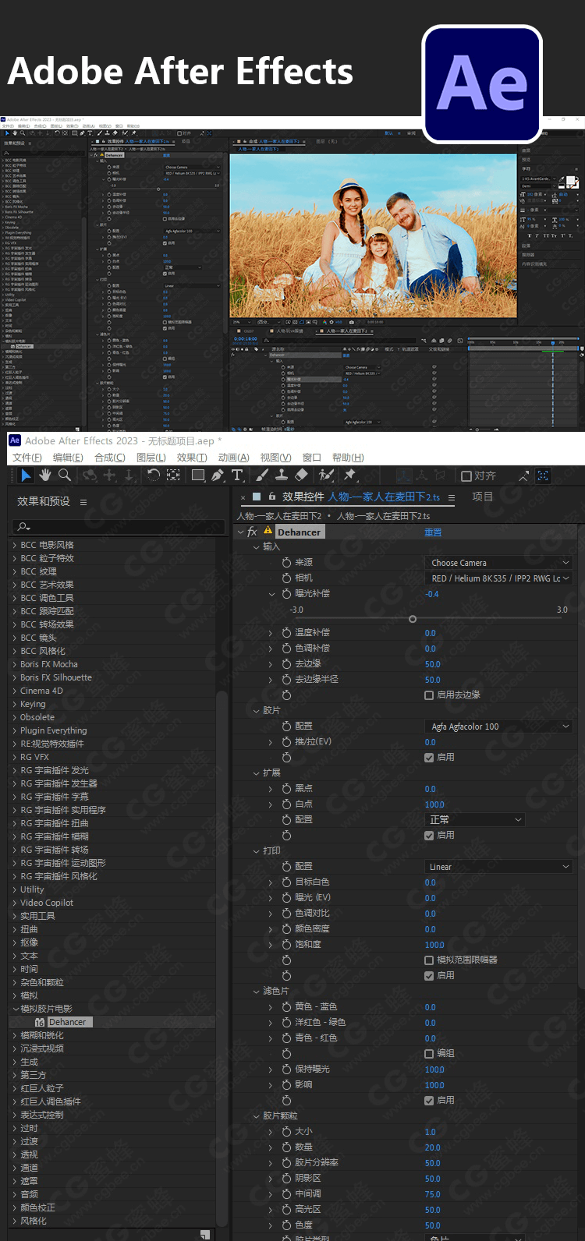Open the 合成(C) menu
The image size is (585, 1241).
coord(110,458)
